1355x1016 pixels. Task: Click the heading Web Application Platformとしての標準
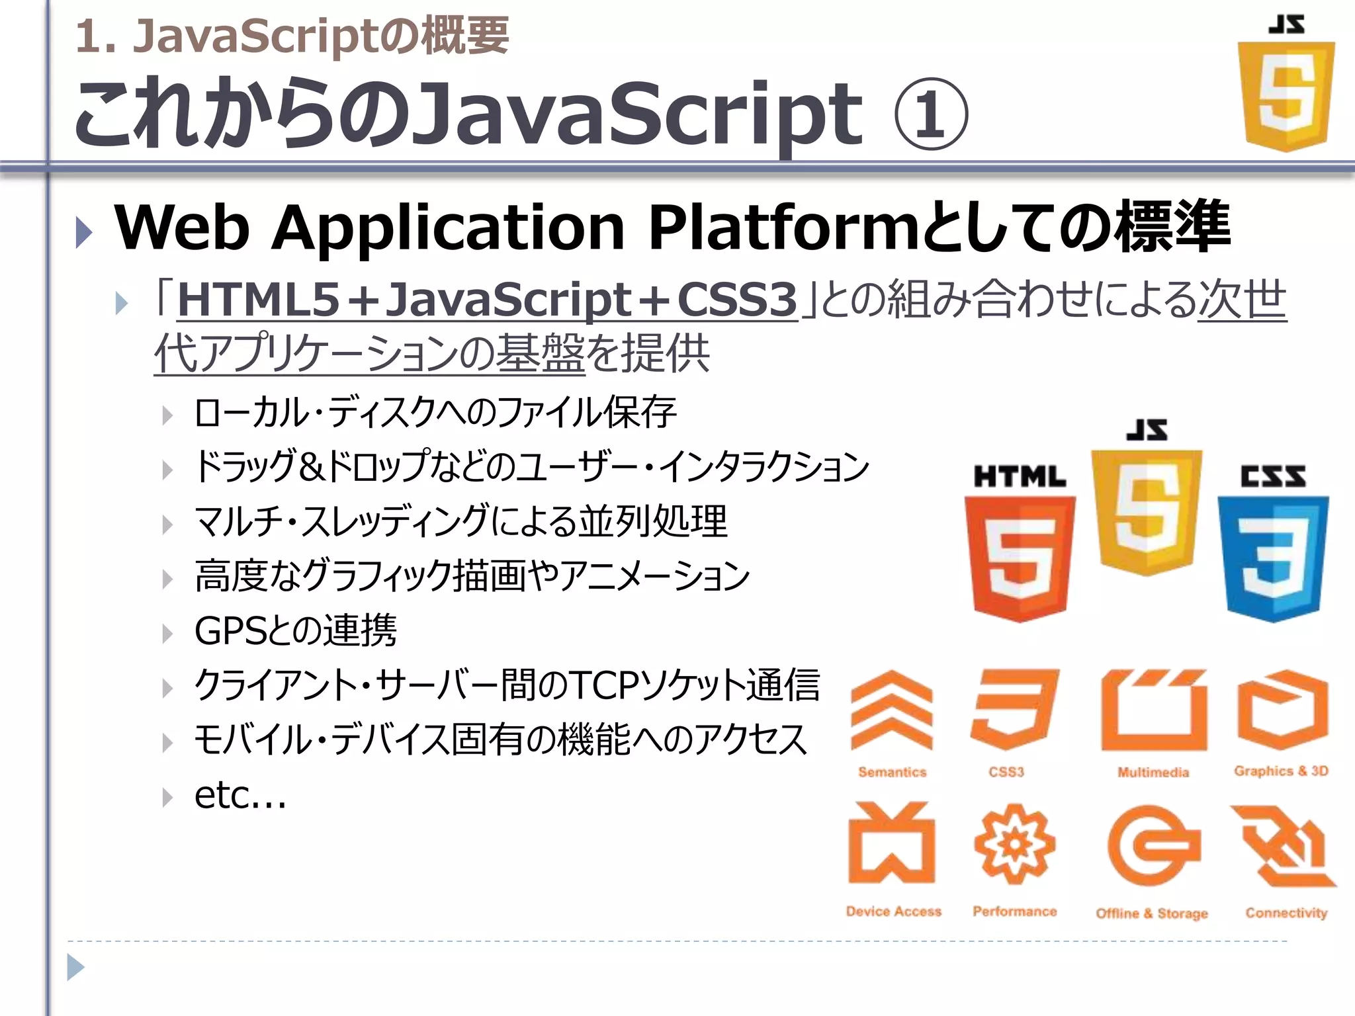pyautogui.click(x=672, y=227)
